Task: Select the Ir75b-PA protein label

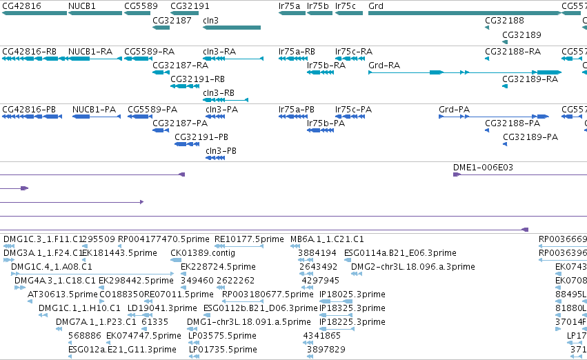Action: 326,123
